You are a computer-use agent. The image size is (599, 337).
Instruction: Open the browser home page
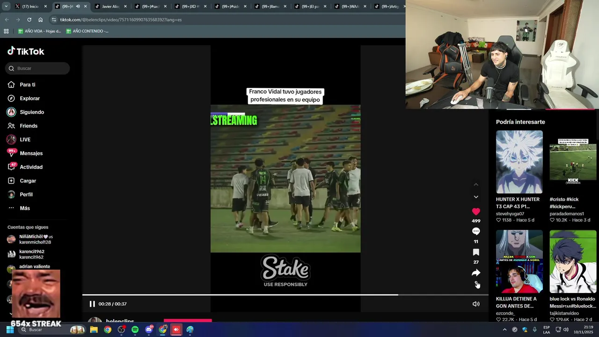point(41,20)
